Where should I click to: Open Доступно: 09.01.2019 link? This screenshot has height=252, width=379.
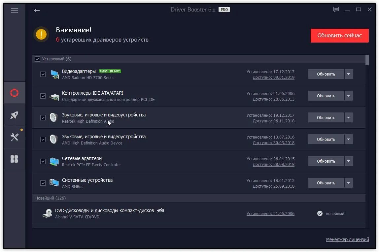coord(274,78)
